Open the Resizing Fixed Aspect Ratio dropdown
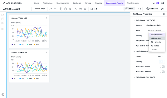 click(155, 25)
